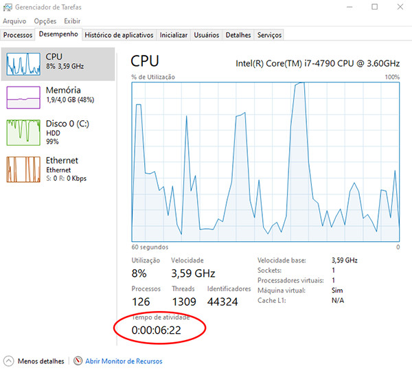Collapse view with Menos detalhes chevron

click(8, 361)
